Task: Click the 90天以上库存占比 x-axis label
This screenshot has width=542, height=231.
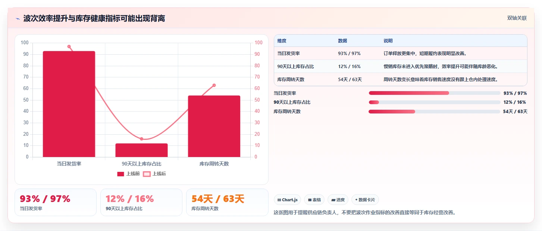Action: 141,164
